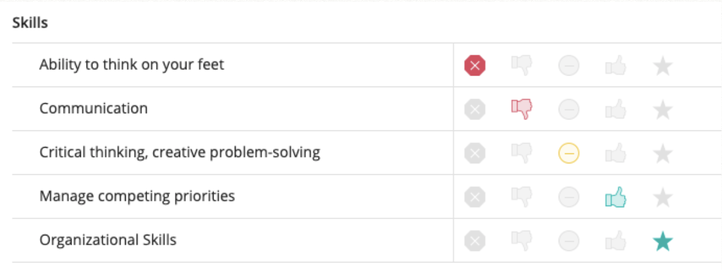Click the Organizational Skills label

(x=108, y=240)
